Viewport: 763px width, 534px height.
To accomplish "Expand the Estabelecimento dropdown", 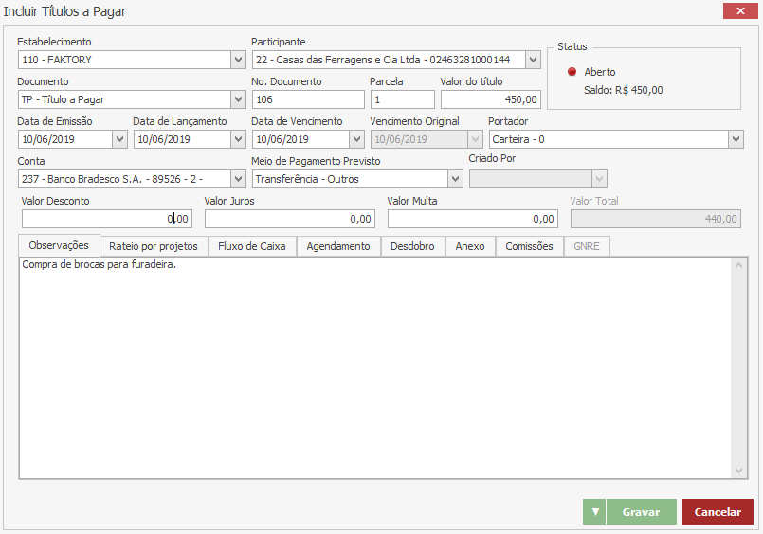I will click(238, 60).
